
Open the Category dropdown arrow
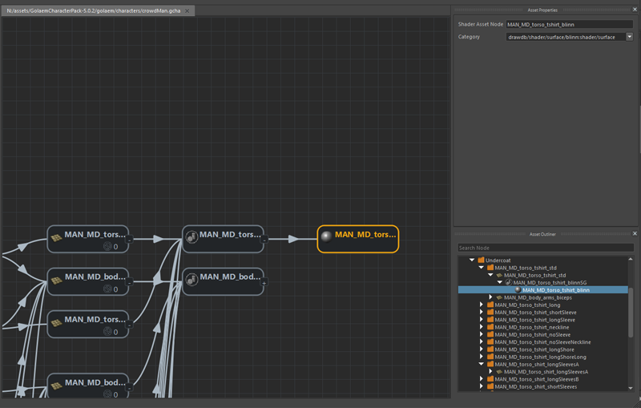point(630,37)
